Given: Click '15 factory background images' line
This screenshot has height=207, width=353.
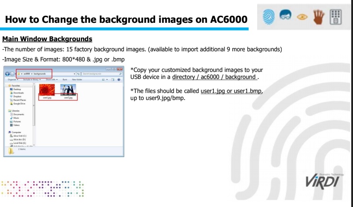Looking at the screenshot, I should tap(142, 49).
